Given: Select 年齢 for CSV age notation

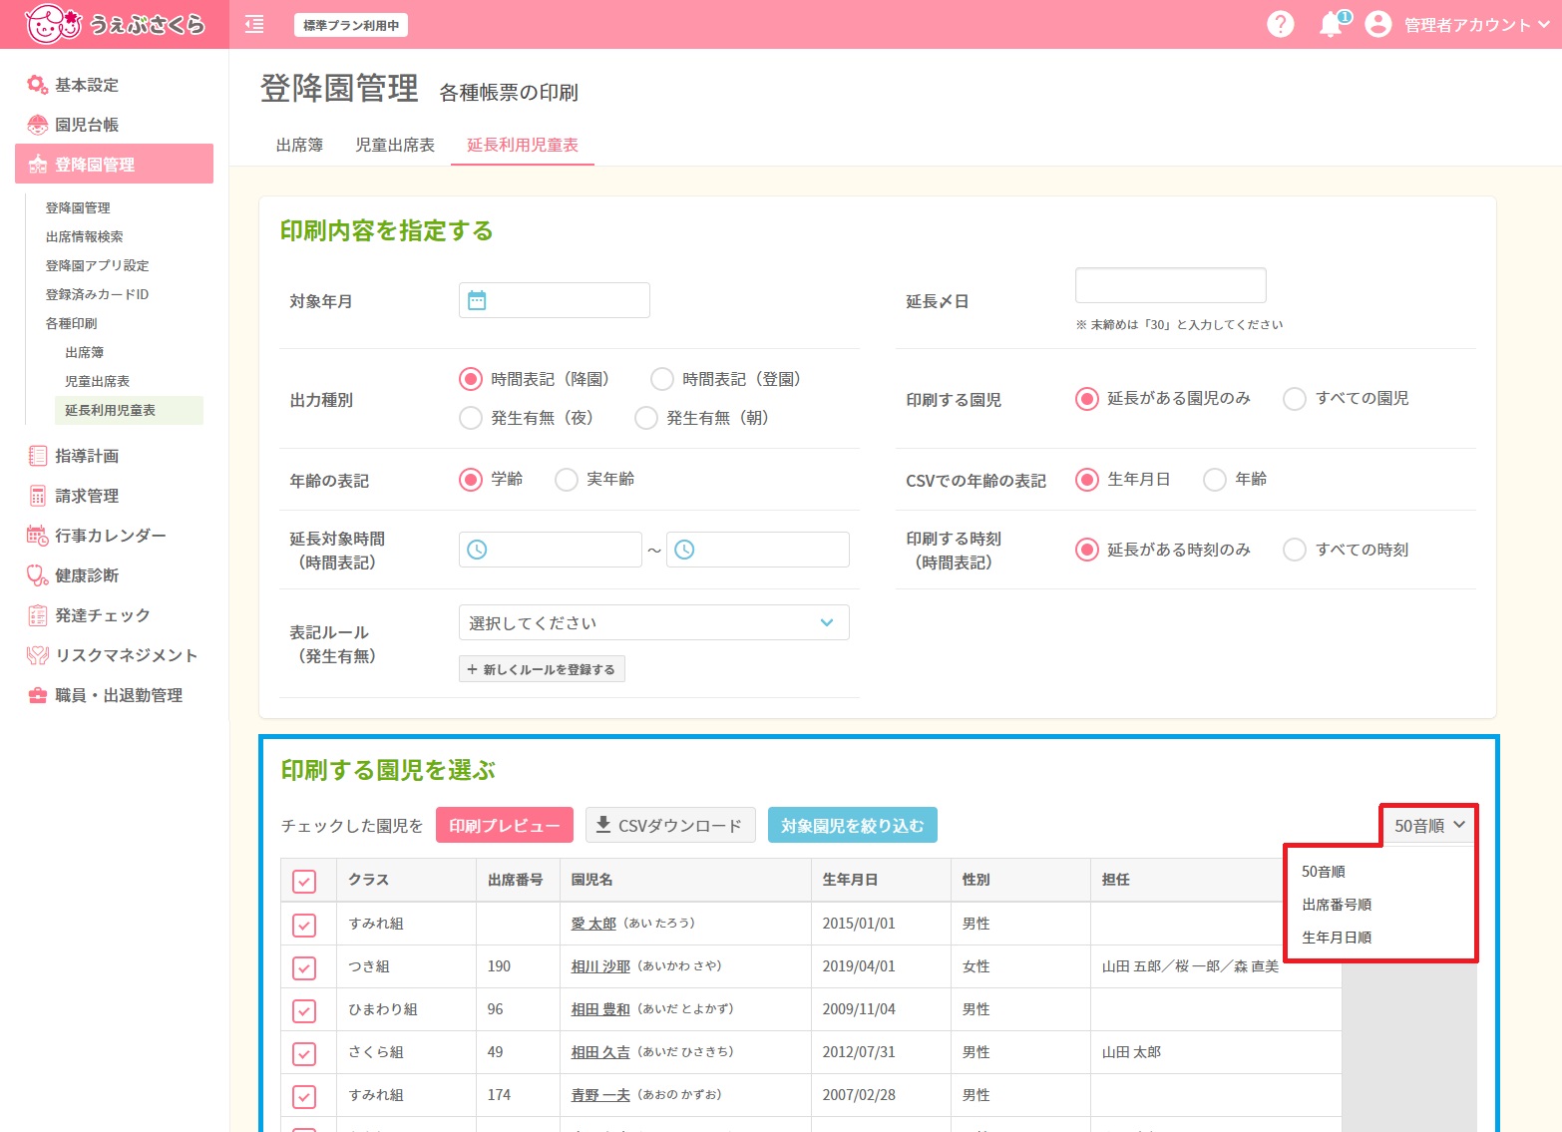Looking at the screenshot, I should [1215, 480].
